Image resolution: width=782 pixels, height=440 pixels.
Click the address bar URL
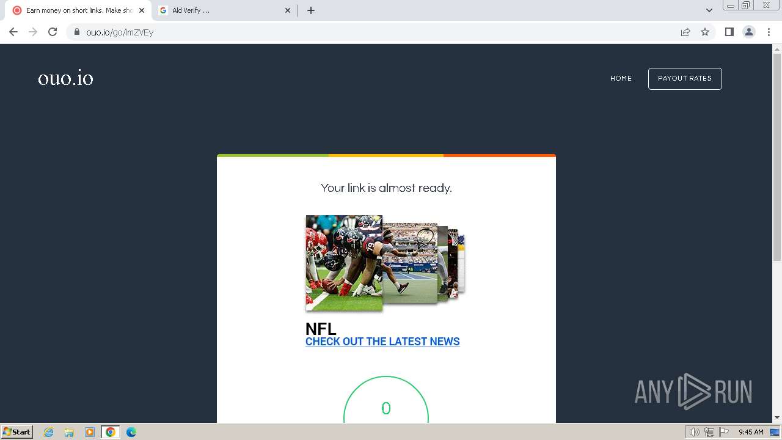(120, 32)
